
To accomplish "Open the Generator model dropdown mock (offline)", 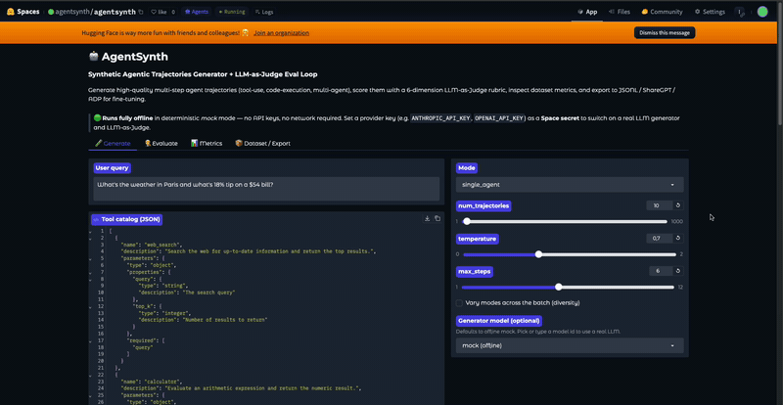I will point(570,345).
